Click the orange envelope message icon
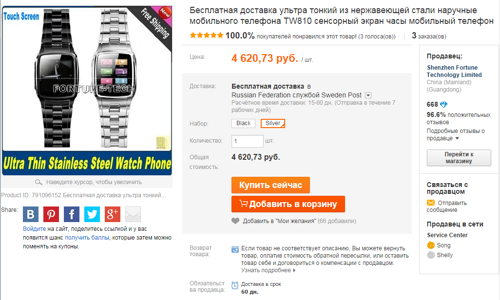The image size is (500, 300). [431, 203]
